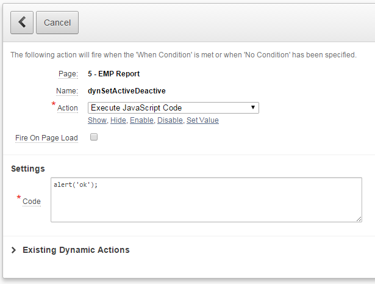
Task: Click the Show action link
Action: click(x=97, y=120)
